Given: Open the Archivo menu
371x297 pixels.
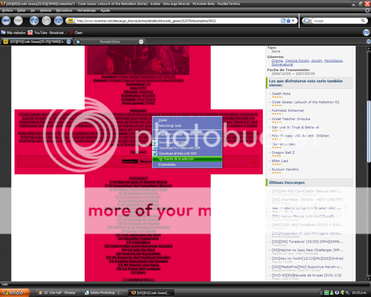Looking at the screenshot, I should pyautogui.click(x=7, y=11).
